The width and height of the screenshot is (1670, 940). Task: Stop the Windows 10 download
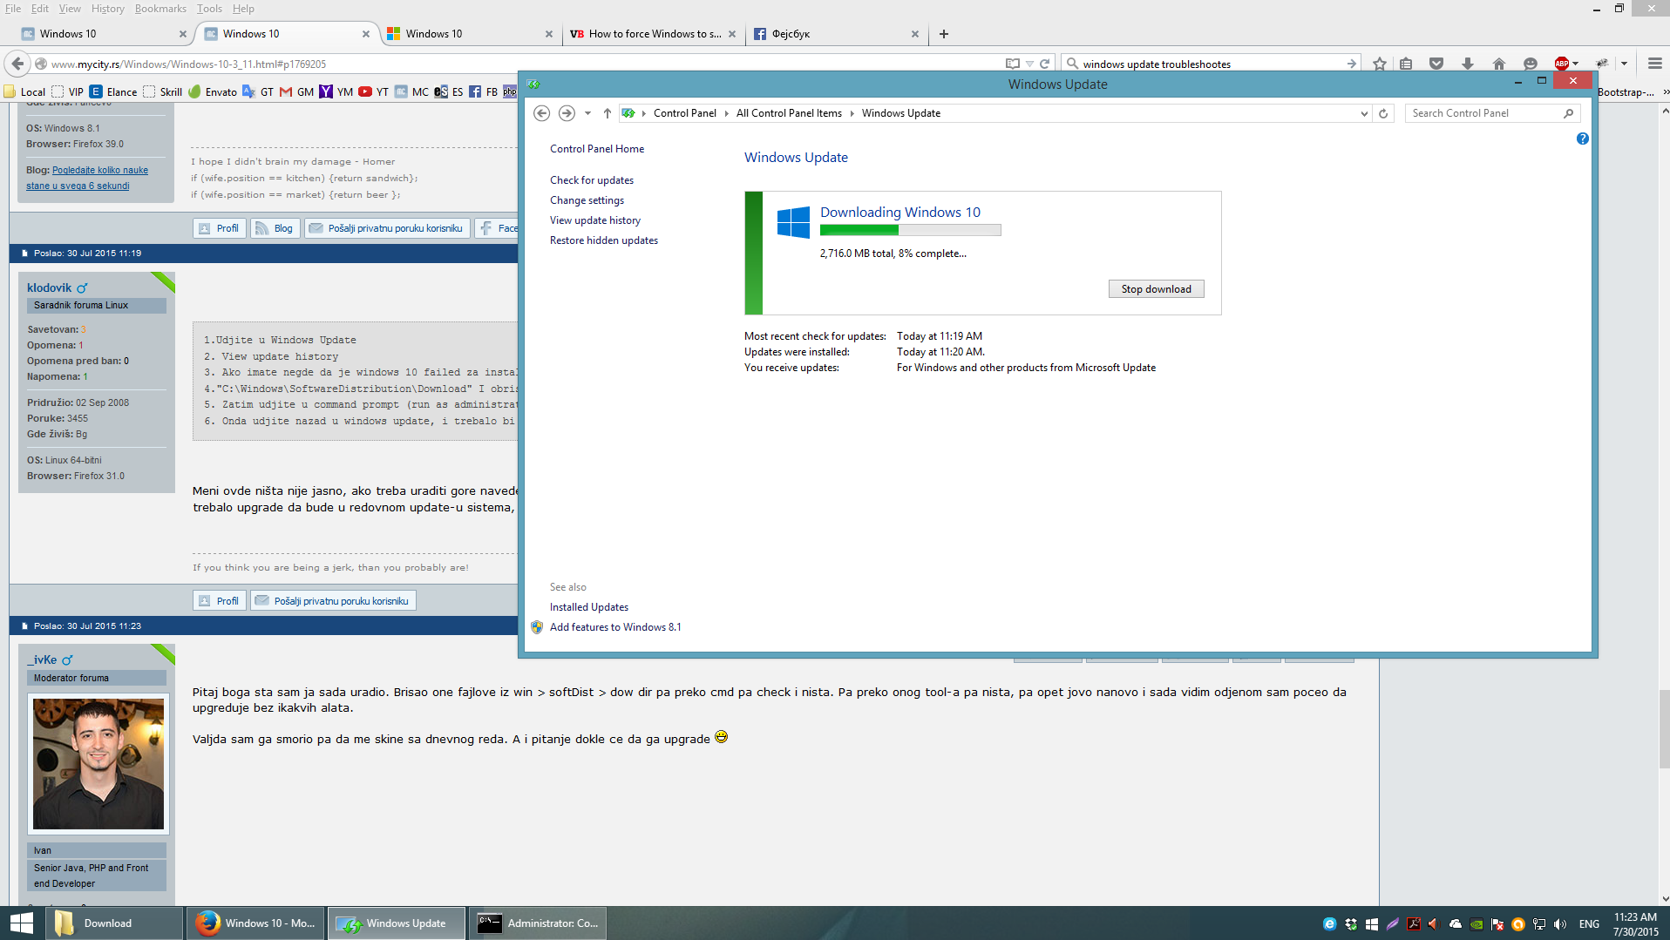point(1156,289)
